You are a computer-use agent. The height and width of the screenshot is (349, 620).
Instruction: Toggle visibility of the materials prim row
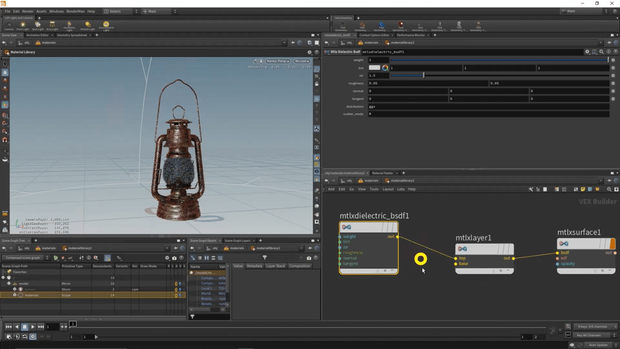coord(180,295)
